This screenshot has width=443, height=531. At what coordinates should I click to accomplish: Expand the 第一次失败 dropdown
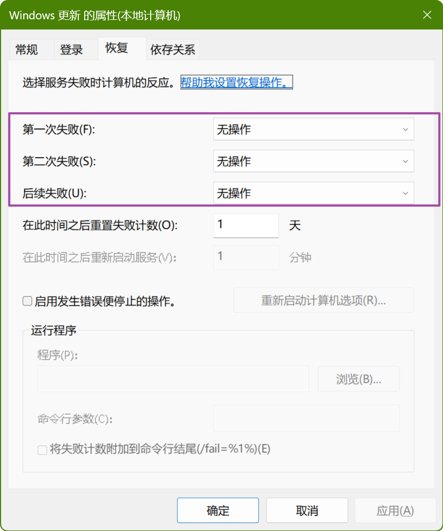click(x=314, y=129)
